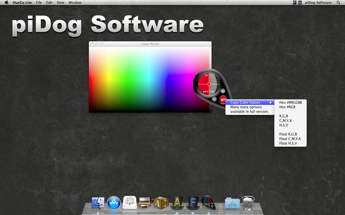Open Finder from the Dock
Viewport: 345px width, 215px height.
pos(98,203)
